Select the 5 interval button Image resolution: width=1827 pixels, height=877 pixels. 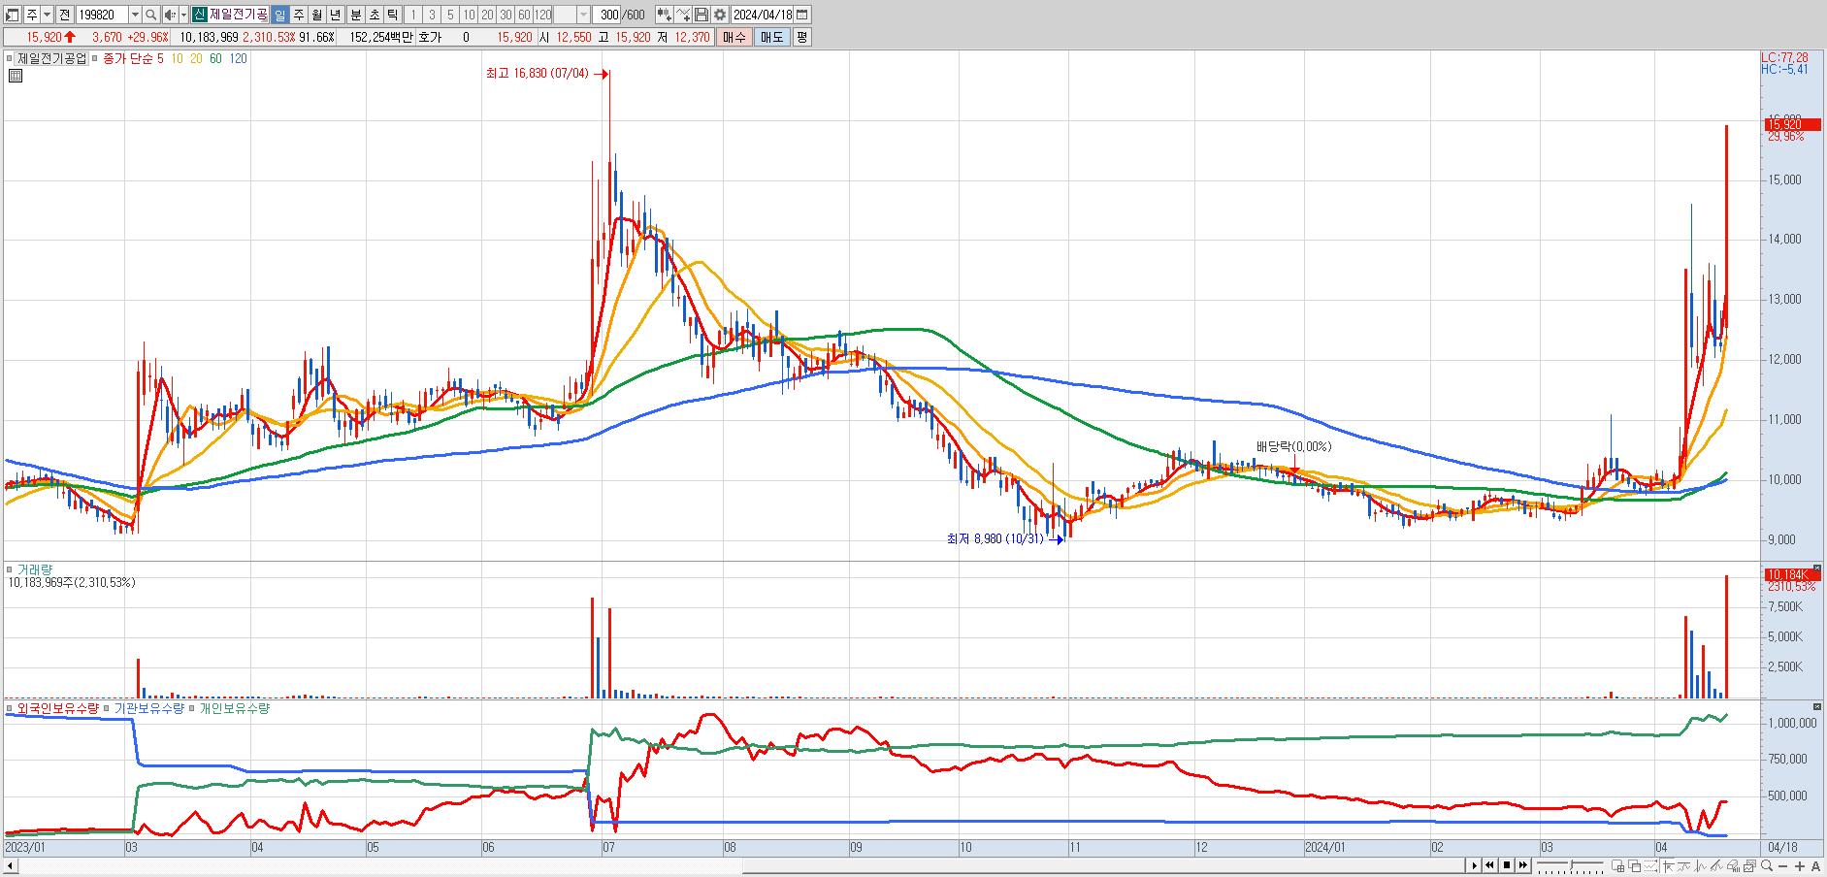(x=450, y=15)
